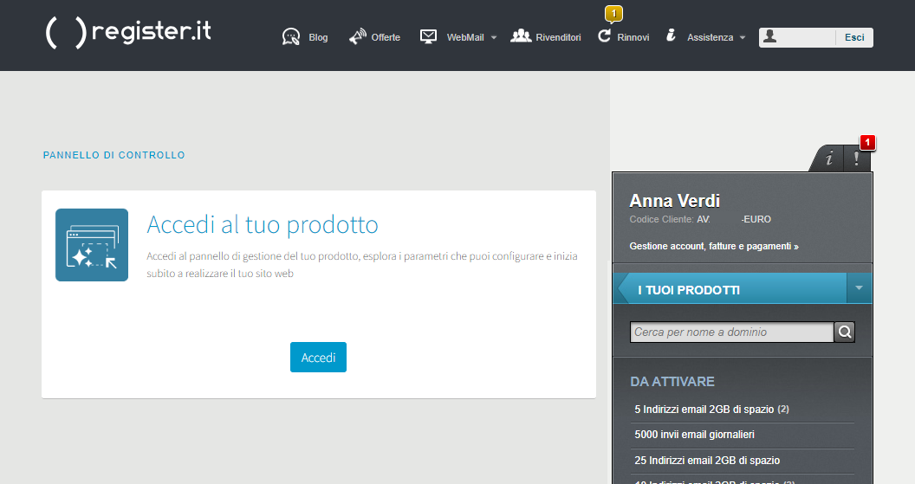Focus the Cerca per nome o dominio field
This screenshot has width=915, height=484.
[731, 332]
